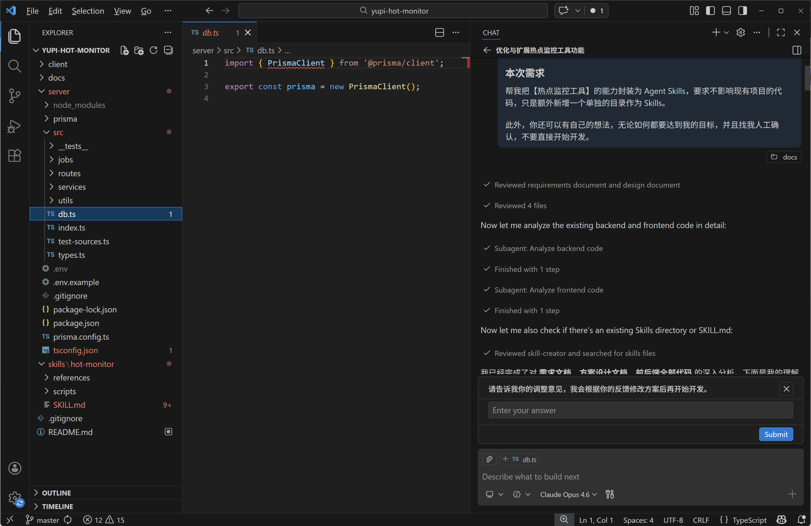Open the Search view
Screen dimensions: 811x526
15,66
